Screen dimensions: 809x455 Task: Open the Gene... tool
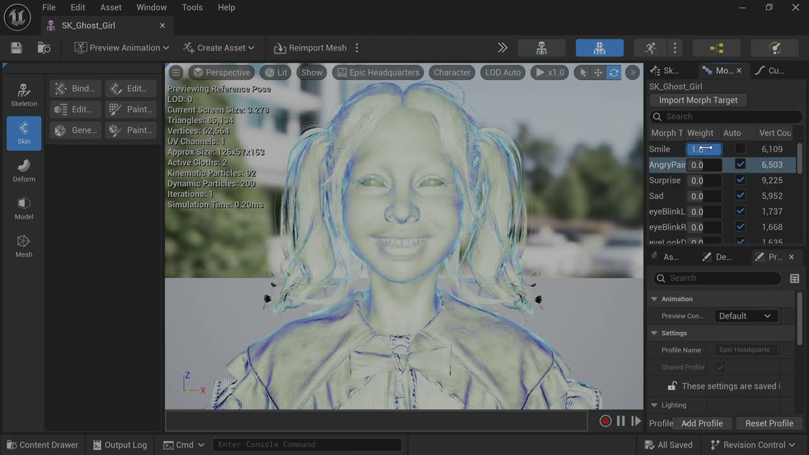click(x=76, y=130)
